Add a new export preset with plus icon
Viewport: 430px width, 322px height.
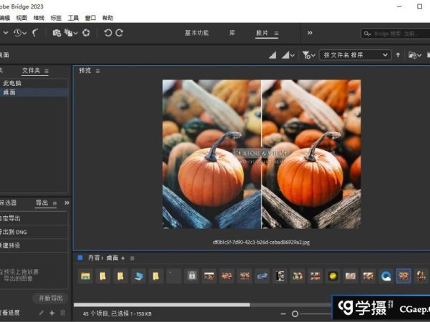[52, 313]
